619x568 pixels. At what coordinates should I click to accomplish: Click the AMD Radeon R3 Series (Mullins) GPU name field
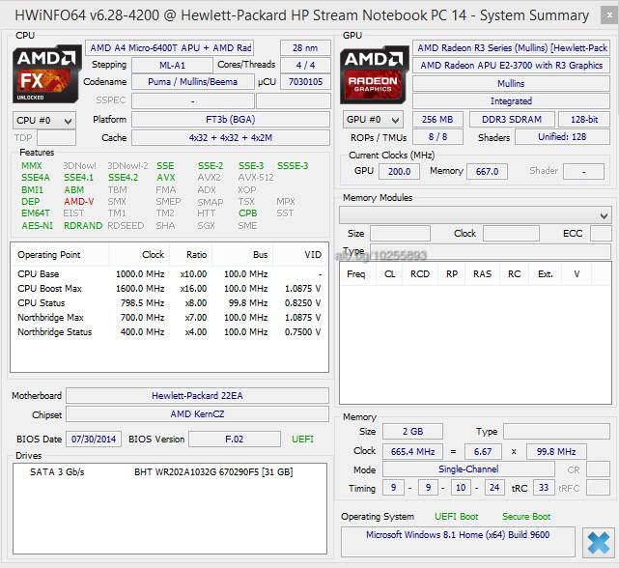point(511,47)
